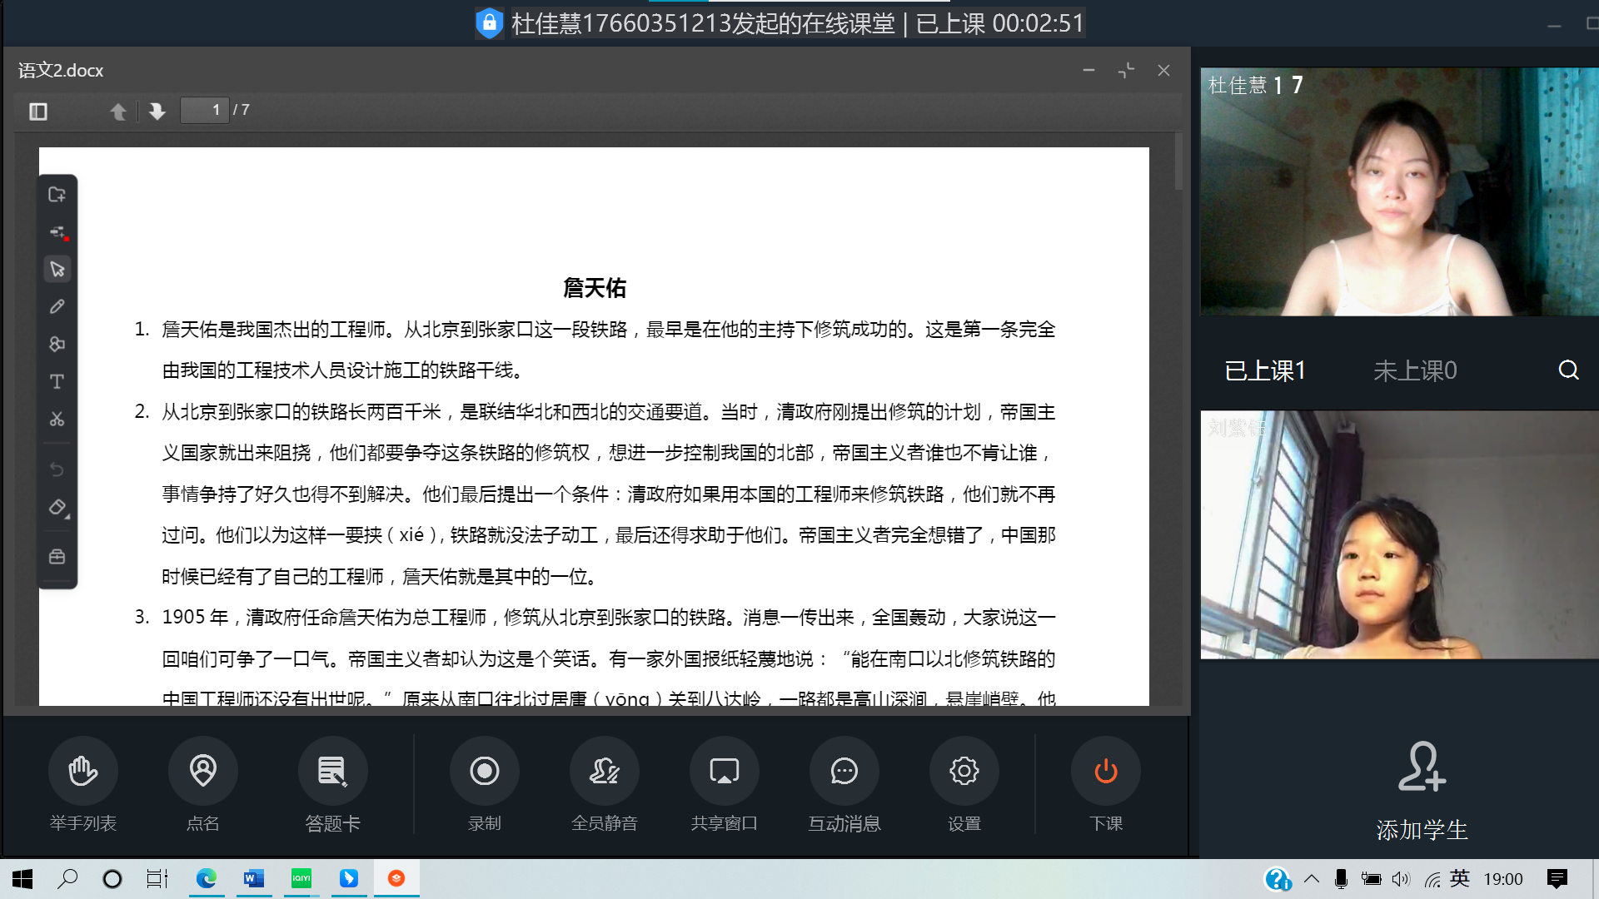Click the share/export tool at top of annotation toolbar
Image resolution: width=1599 pixels, height=899 pixels.
57,195
